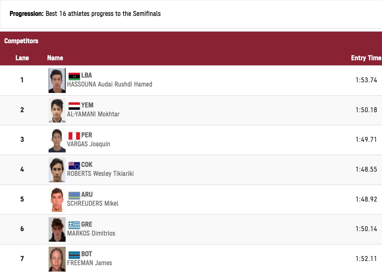Viewport: 382px width, 273px height.
Task: Select entry time 1:48.55 for Roberts
Action: pos(366,169)
